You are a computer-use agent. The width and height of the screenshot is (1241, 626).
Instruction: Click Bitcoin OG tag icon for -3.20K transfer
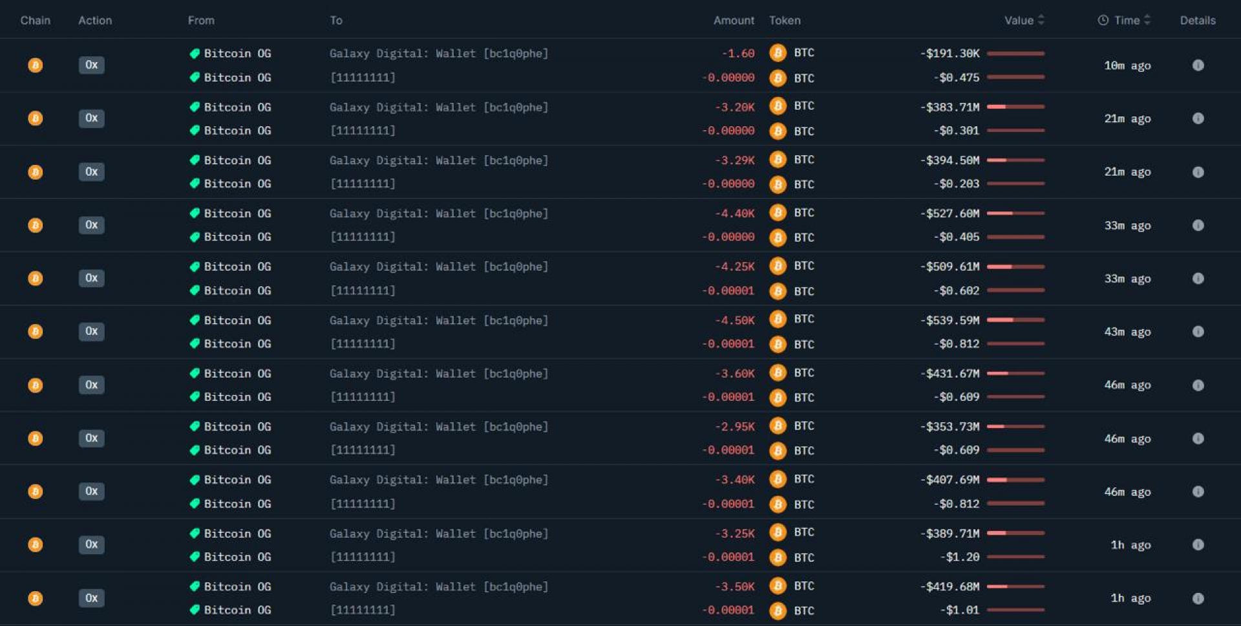195,107
